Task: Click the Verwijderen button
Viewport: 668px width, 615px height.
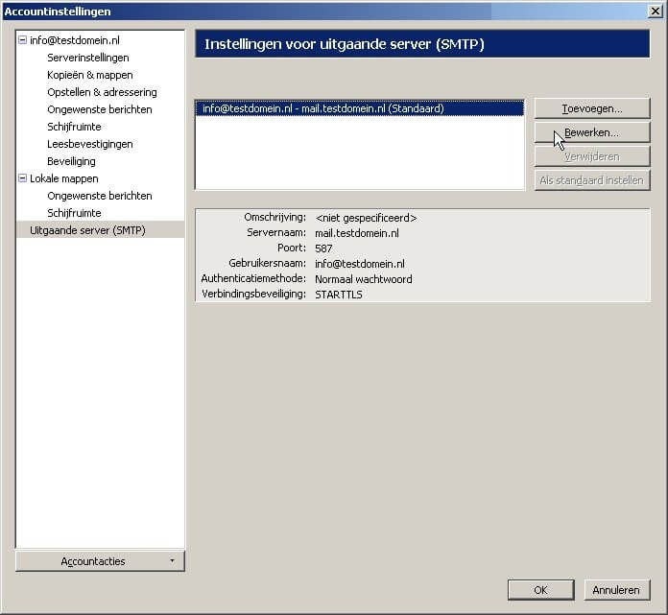Action: (592, 156)
